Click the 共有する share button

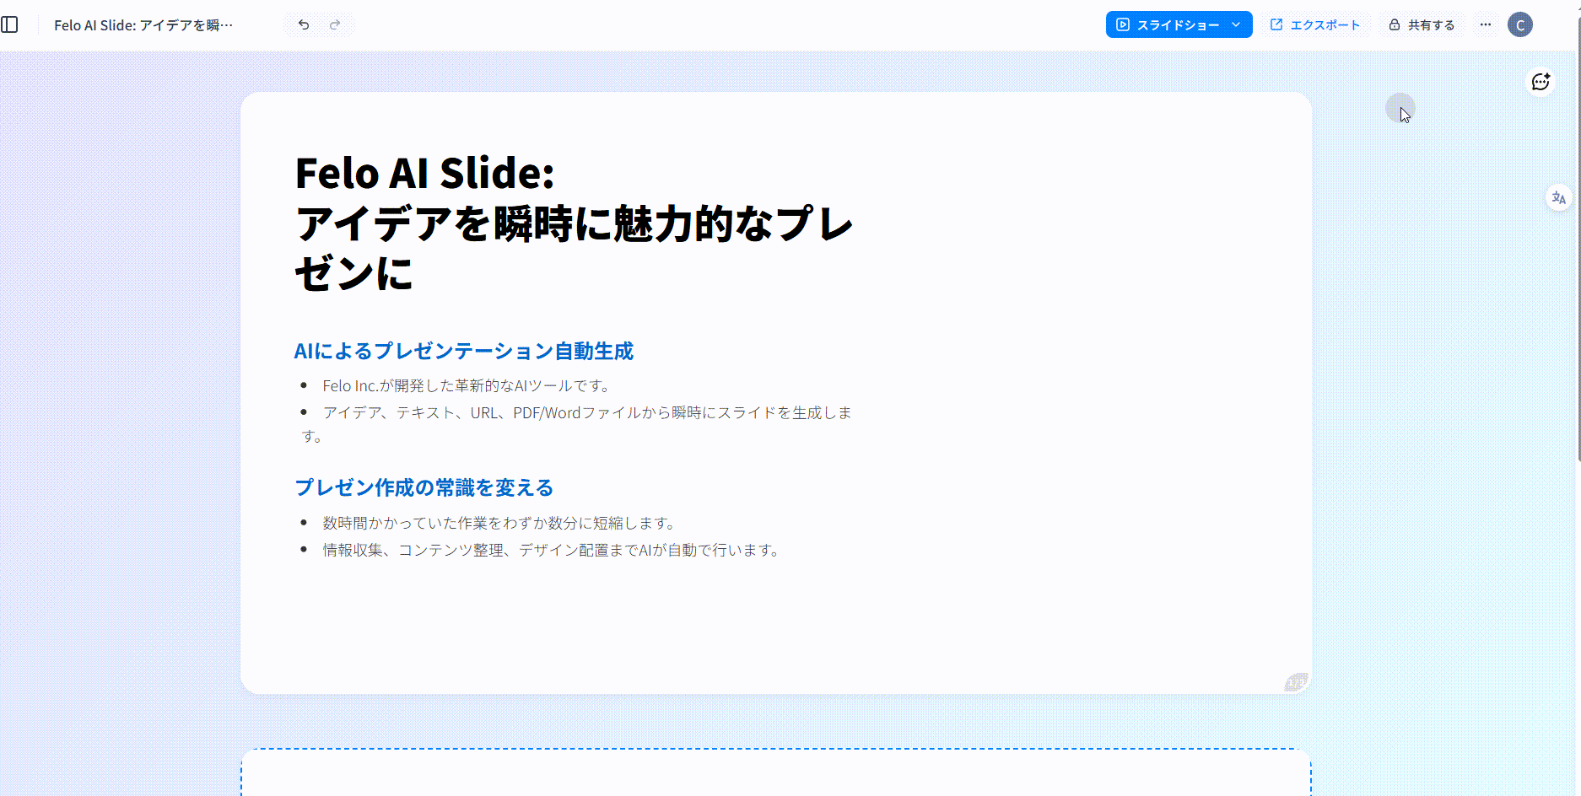pos(1422,24)
